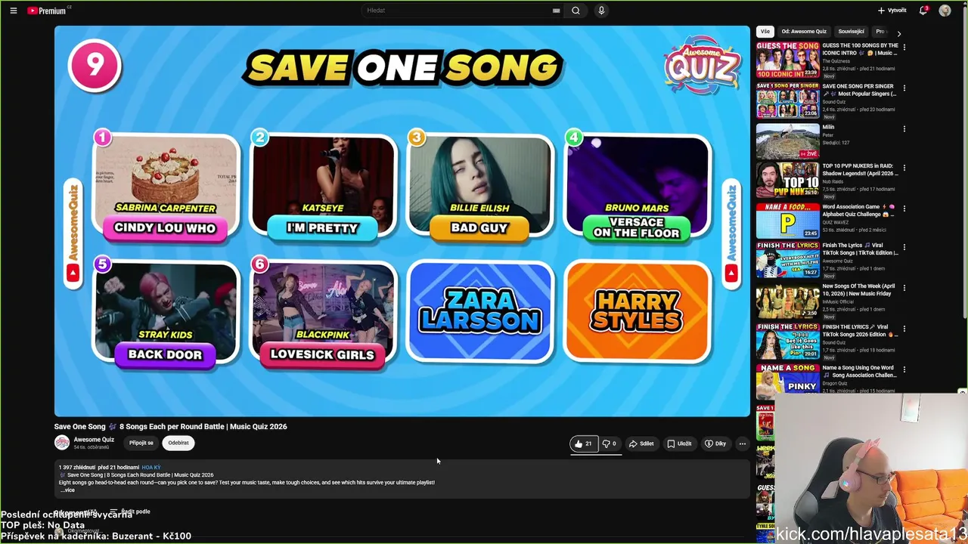
Task: Dislike the video with thumbs down
Action: pyautogui.click(x=609, y=444)
